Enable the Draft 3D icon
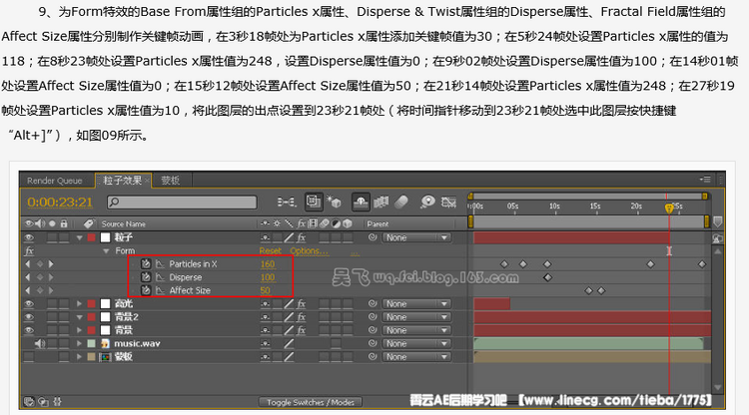 coord(334,202)
